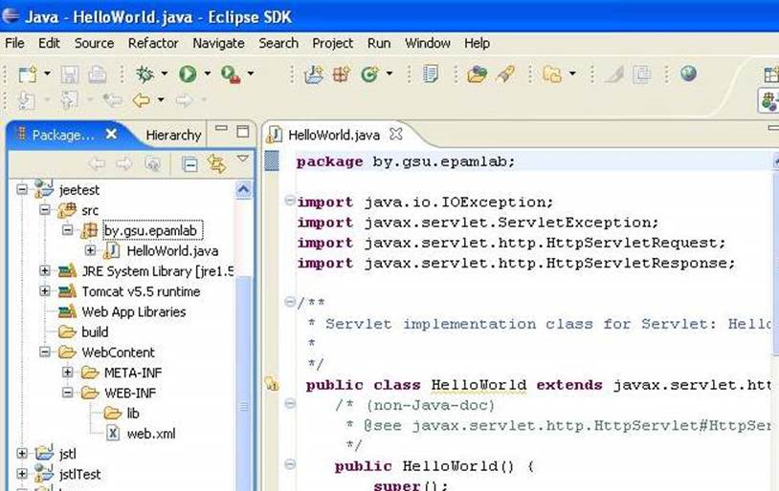Select the Java perspective button
Viewport: 779px width, 491px height.
click(768, 100)
